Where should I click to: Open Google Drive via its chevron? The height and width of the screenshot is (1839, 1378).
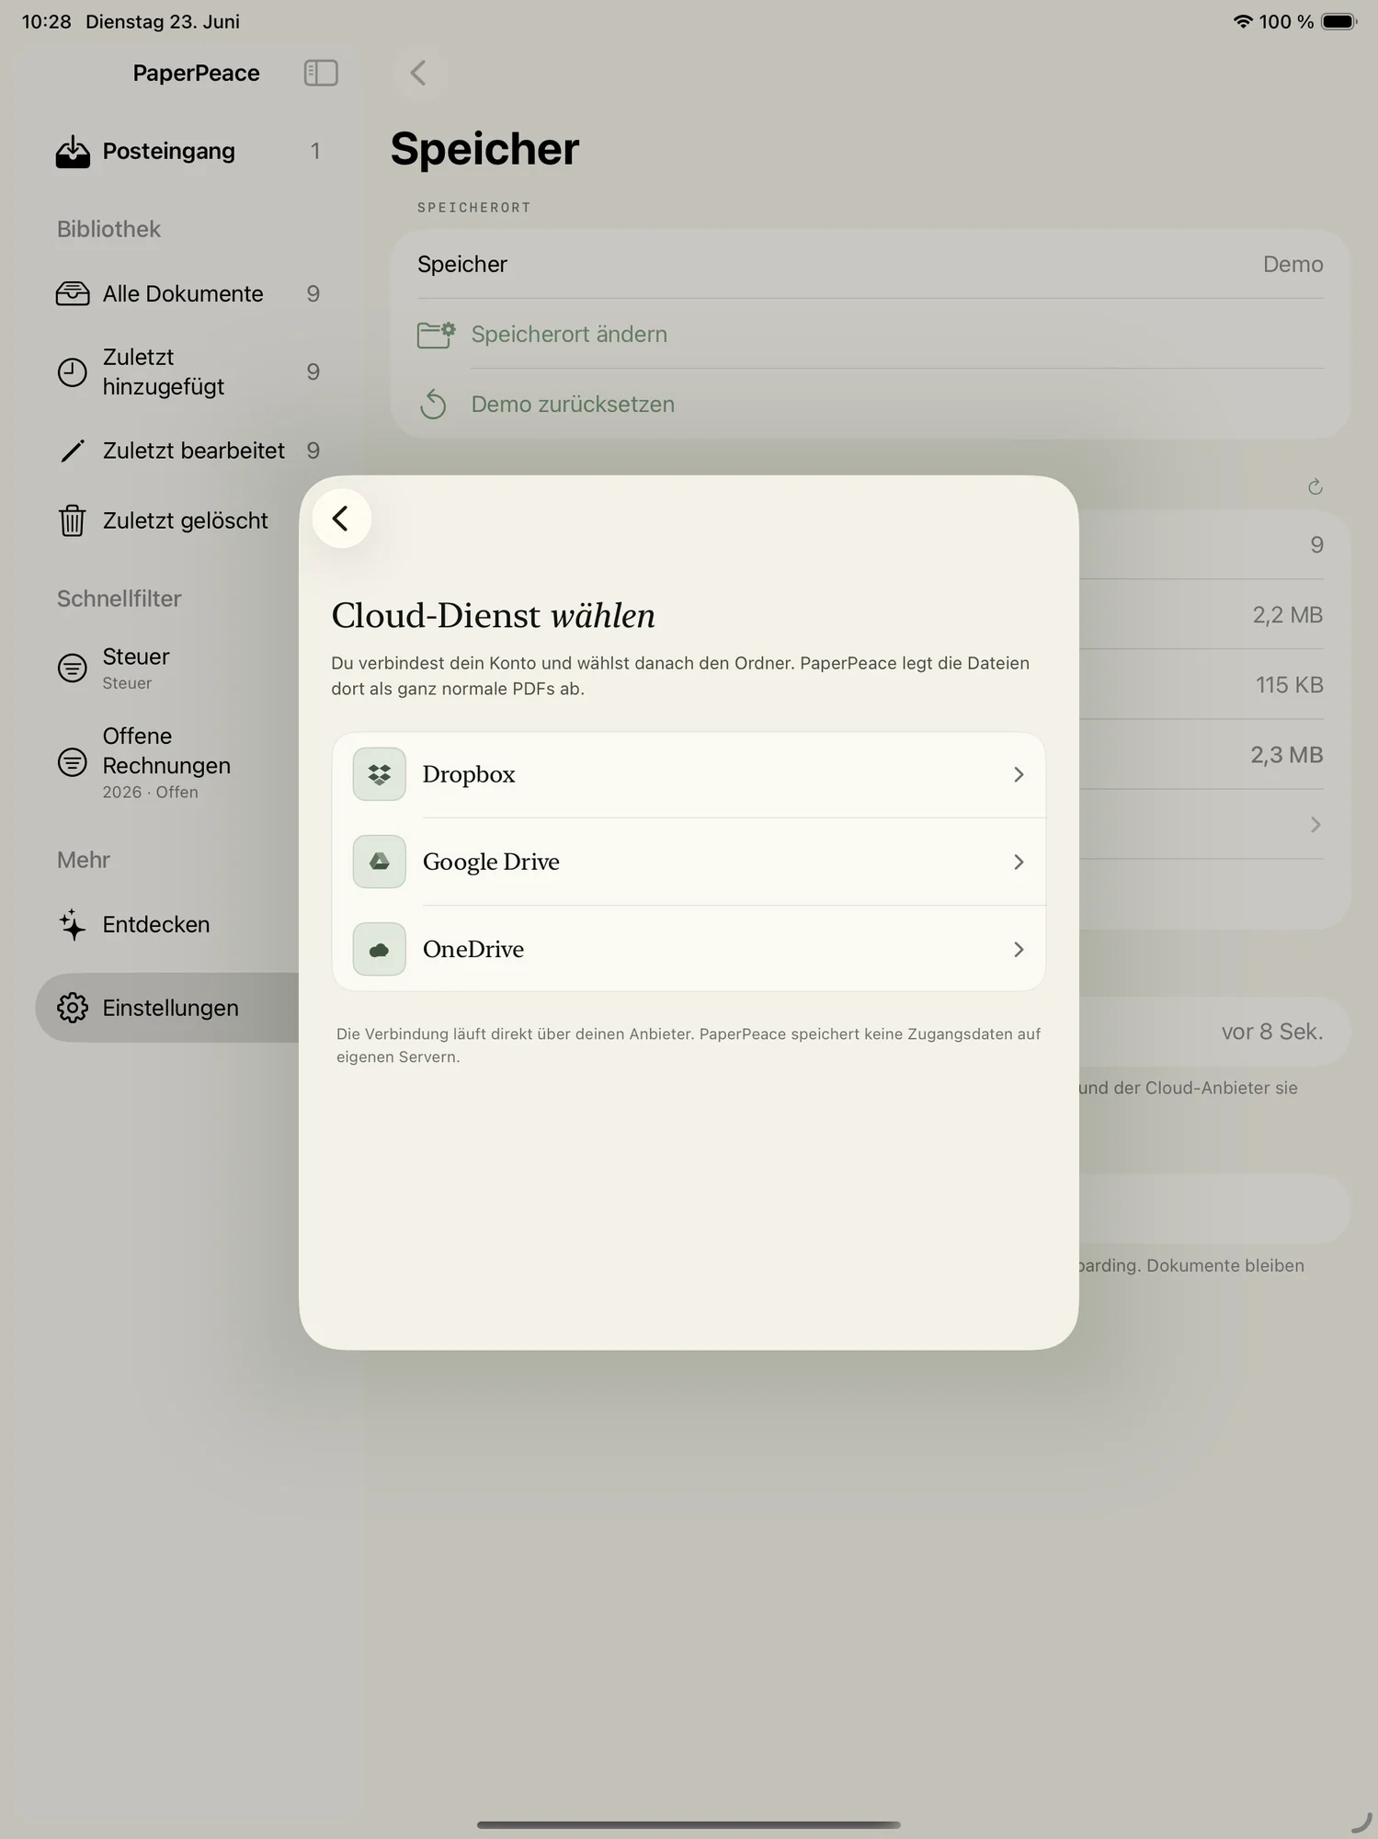(1019, 862)
